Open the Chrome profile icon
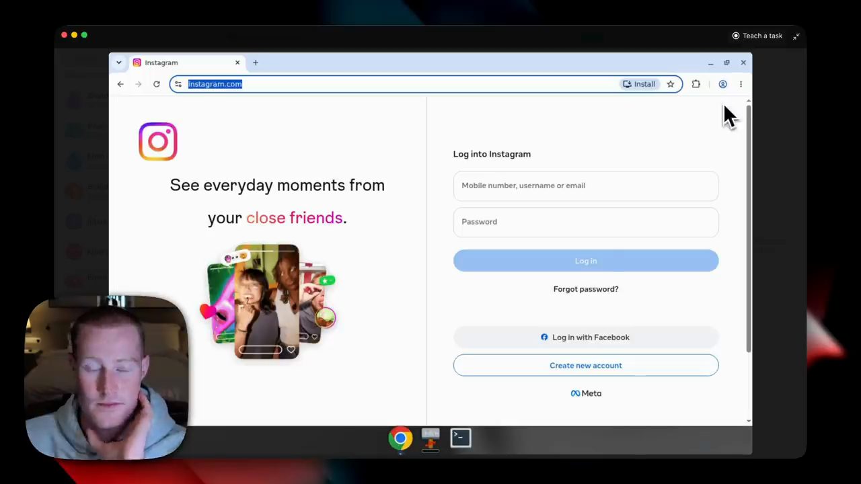The image size is (861, 484). (x=722, y=84)
